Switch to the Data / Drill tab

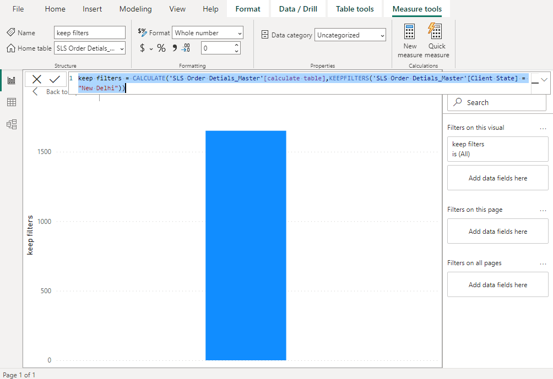pyautogui.click(x=298, y=9)
